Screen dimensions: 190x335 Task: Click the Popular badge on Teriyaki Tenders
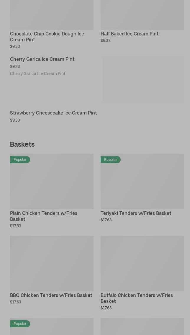(111, 160)
